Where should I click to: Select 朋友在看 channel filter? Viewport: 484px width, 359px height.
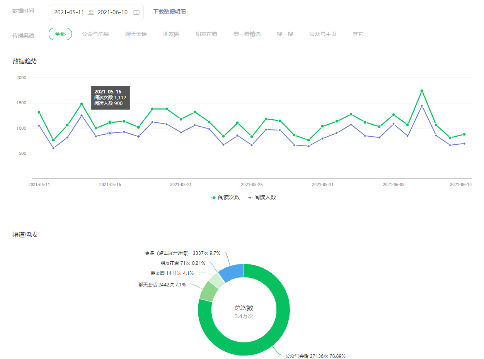click(x=206, y=34)
